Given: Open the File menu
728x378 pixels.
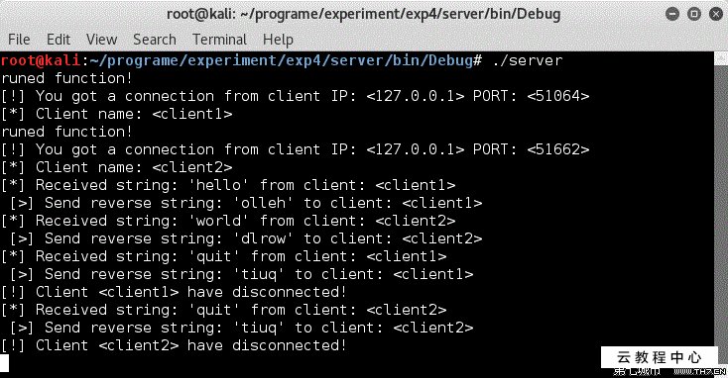Looking at the screenshot, I should pyautogui.click(x=19, y=40).
